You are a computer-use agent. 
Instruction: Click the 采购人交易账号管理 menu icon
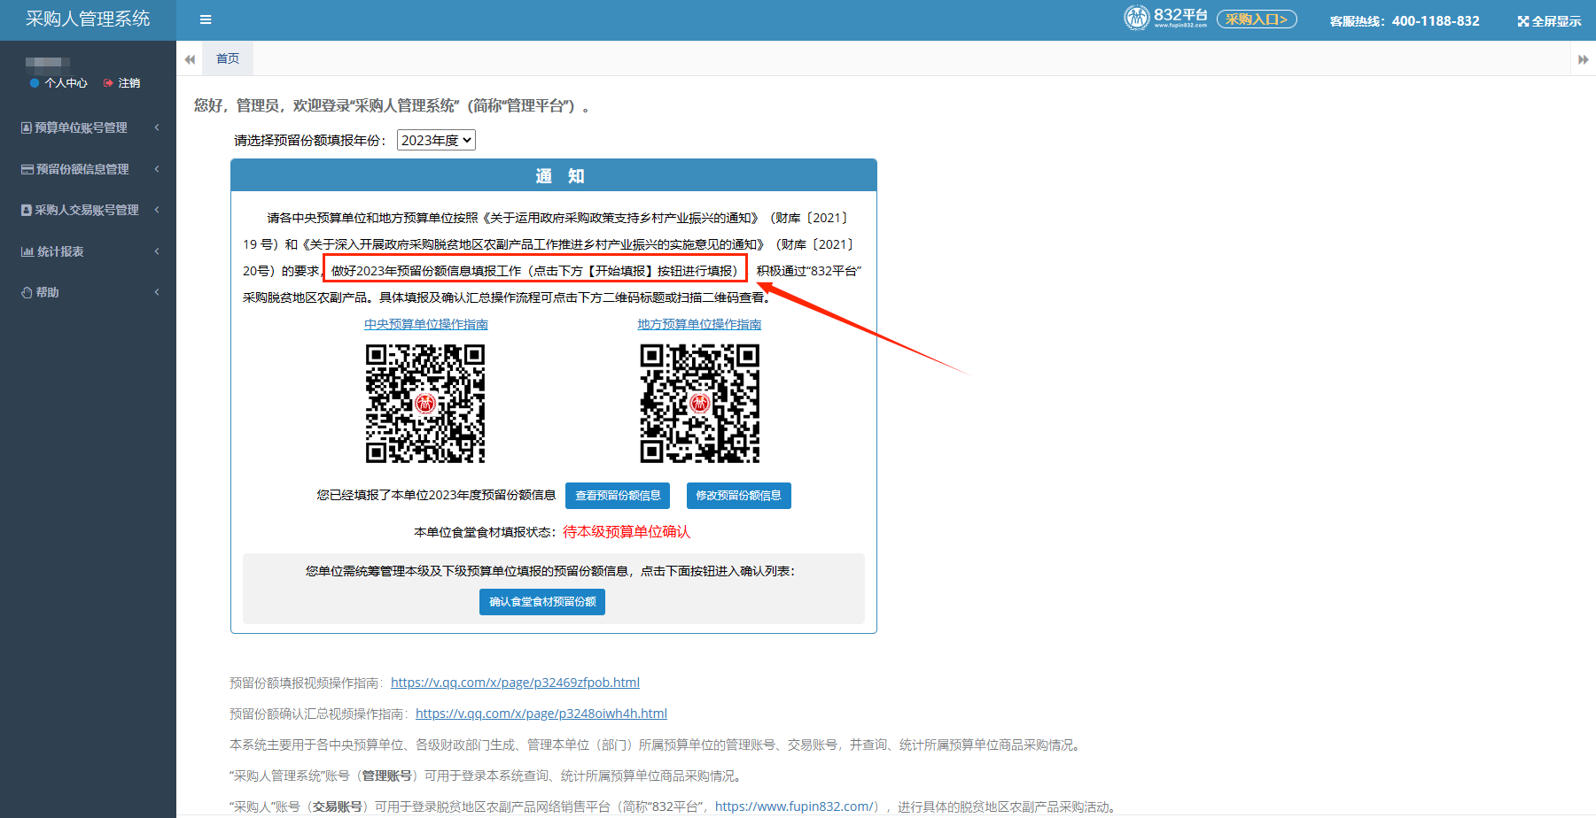[x=27, y=210]
